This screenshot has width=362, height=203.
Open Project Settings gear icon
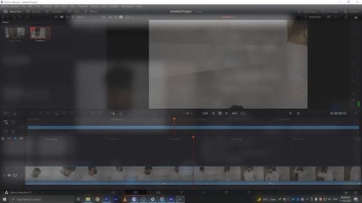(x=355, y=192)
